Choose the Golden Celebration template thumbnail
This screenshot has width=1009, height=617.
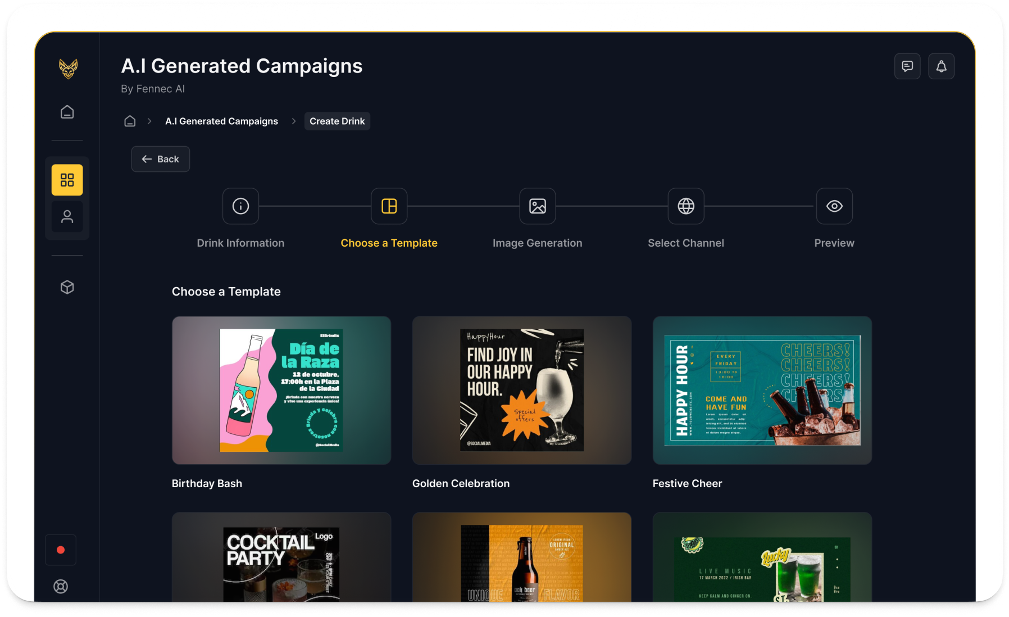522,390
